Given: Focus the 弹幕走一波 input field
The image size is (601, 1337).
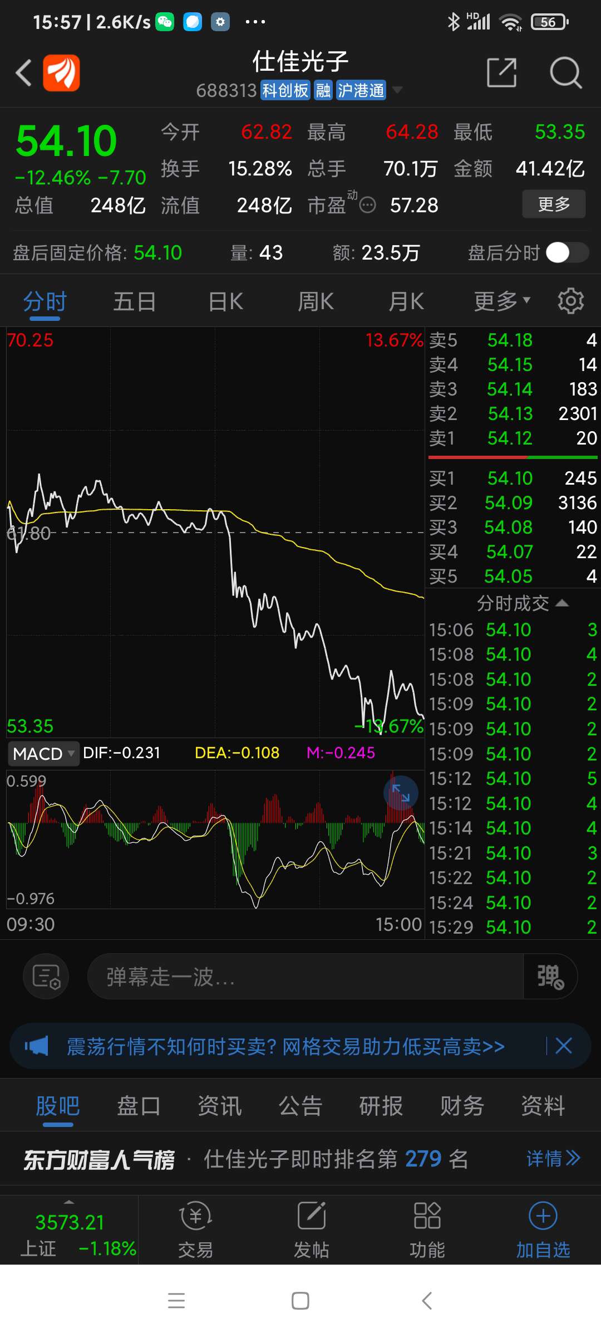Looking at the screenshot, I should click(305, 976).
